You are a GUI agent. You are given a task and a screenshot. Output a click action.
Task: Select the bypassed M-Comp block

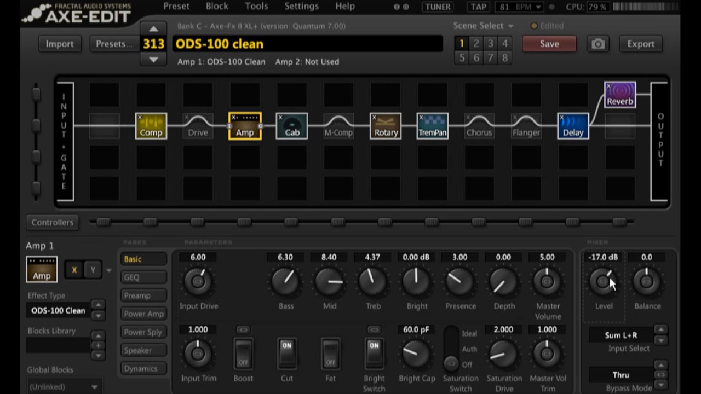[x=338, y=126]
